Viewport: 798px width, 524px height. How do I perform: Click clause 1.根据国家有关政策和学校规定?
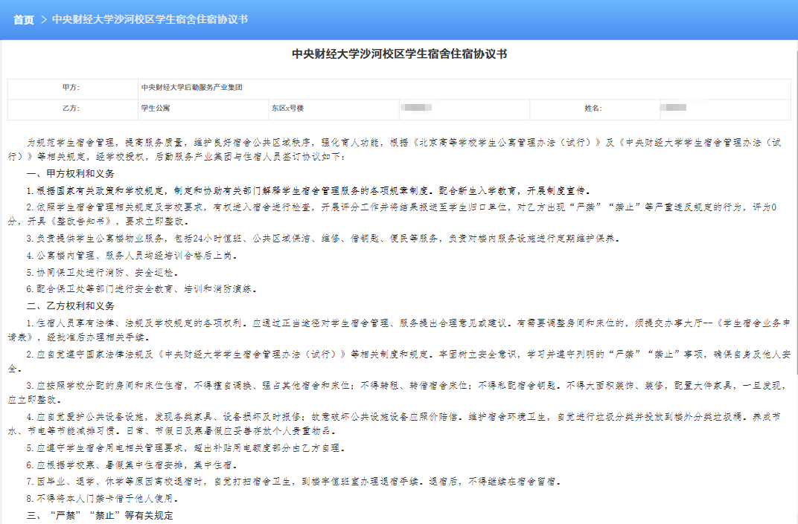coord(308,190)
